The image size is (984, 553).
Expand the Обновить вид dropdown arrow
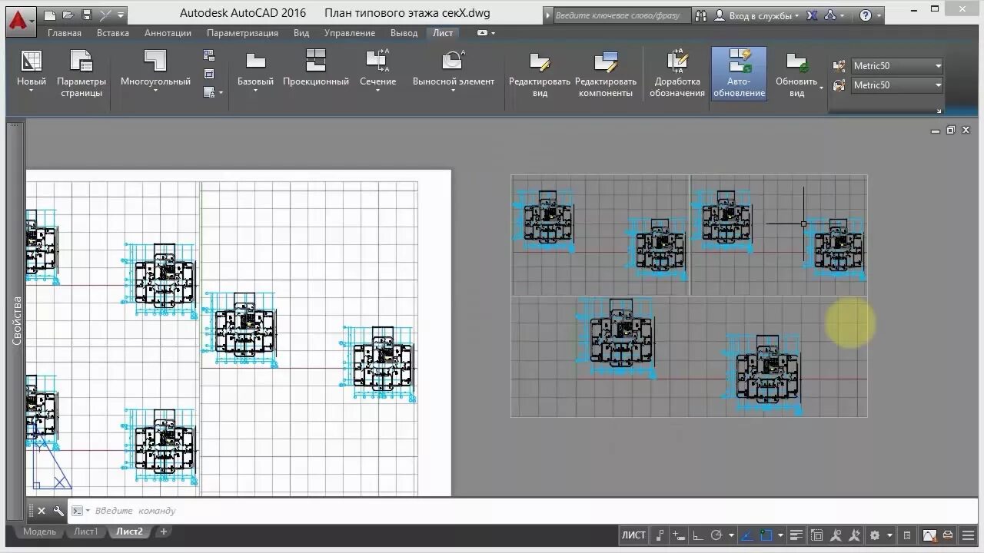(x=822, y=88)
